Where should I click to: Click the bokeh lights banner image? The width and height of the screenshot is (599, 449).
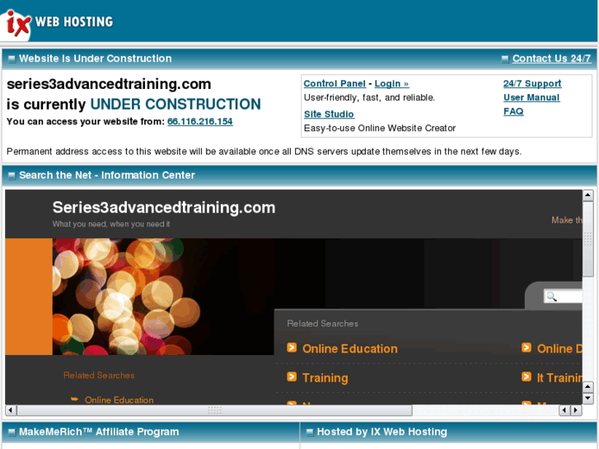[163, 297]
